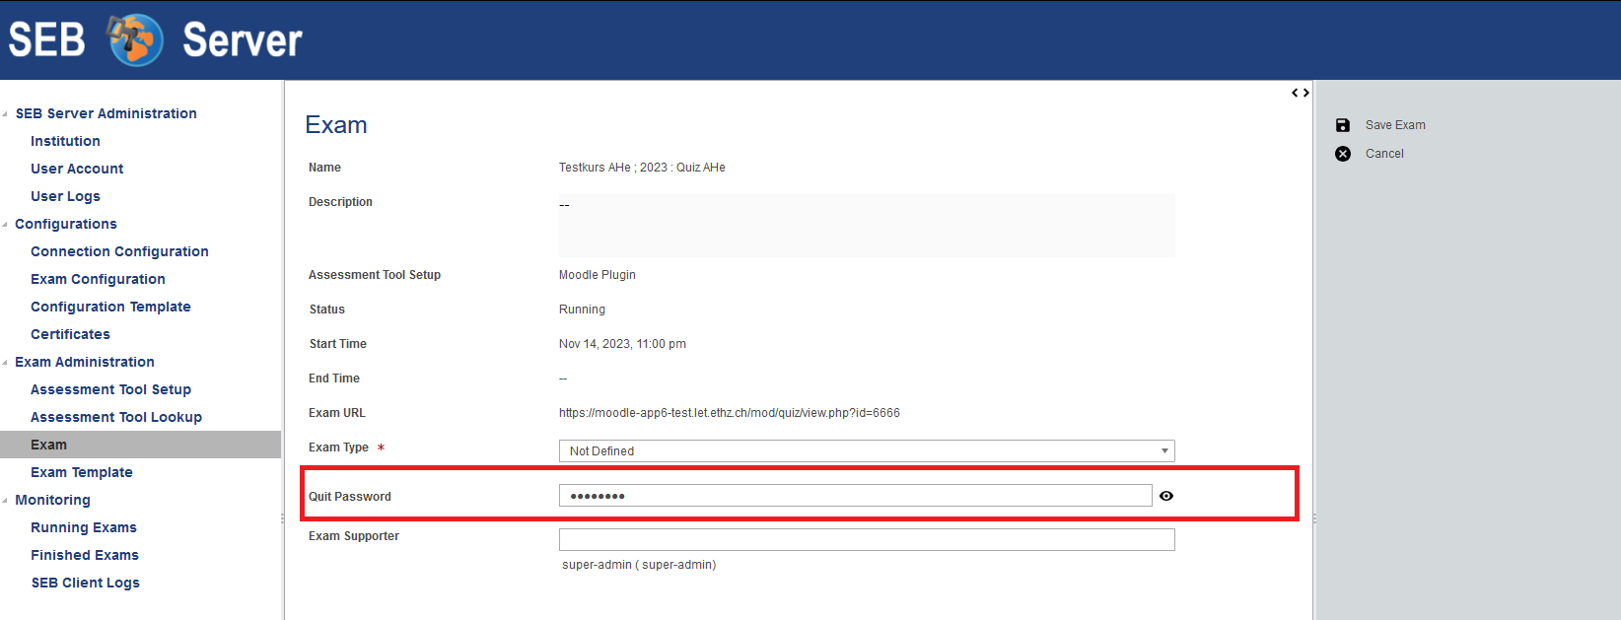Click the Save Exam action
The width and height of the screenshot is (1621, 620).
pos(1394,125)
